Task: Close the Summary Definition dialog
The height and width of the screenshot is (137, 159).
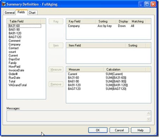Action: coord(153,4)
